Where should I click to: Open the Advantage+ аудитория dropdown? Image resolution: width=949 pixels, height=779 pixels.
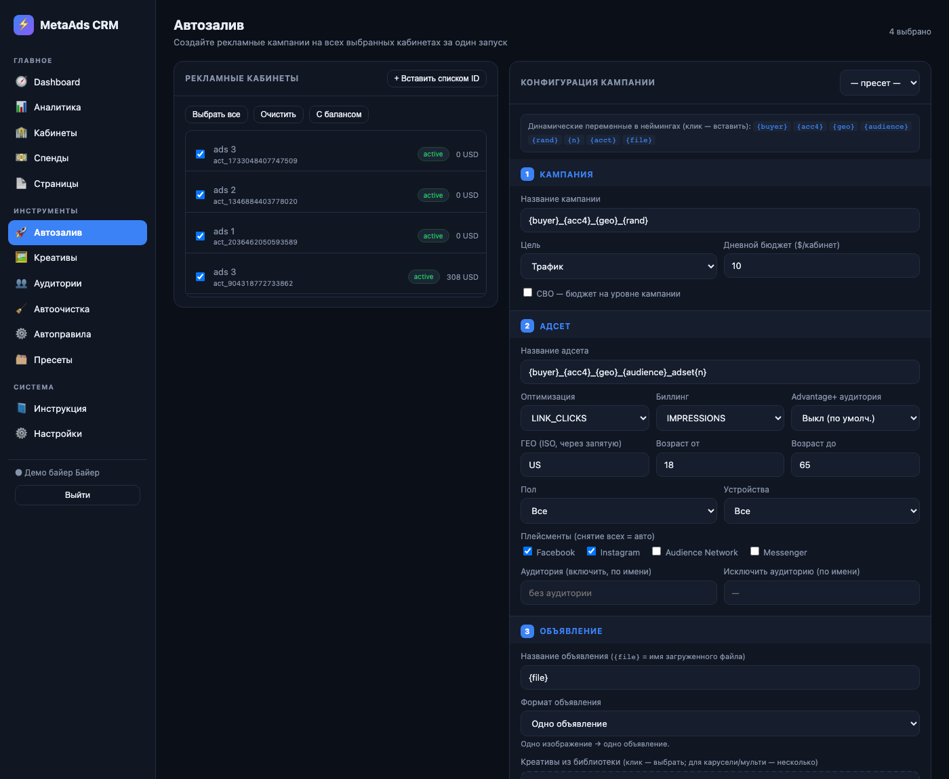pyautogui.click(x=855, y=418)
